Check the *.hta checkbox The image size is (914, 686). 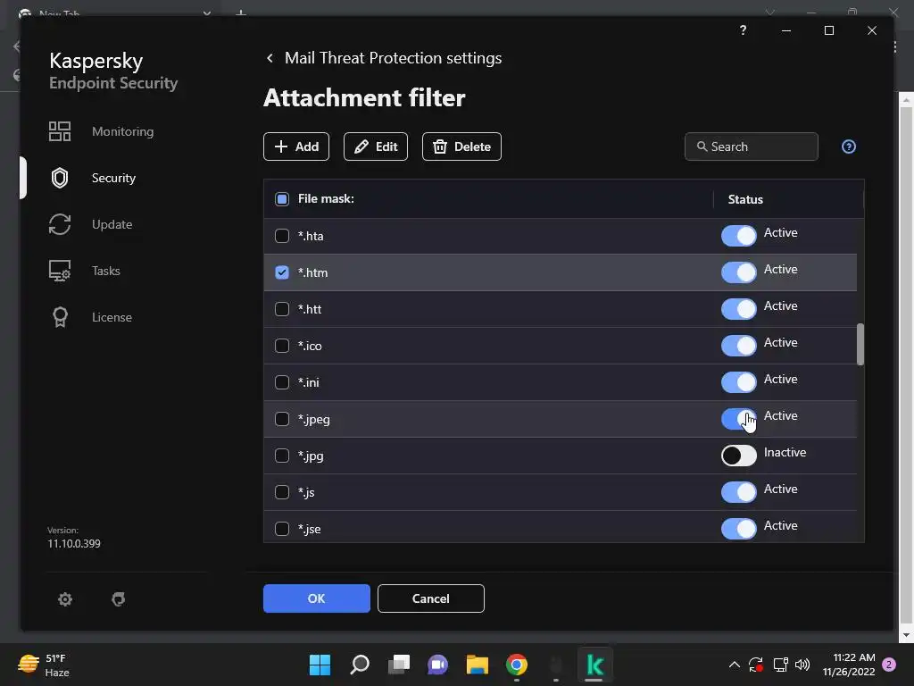[282, 236]
